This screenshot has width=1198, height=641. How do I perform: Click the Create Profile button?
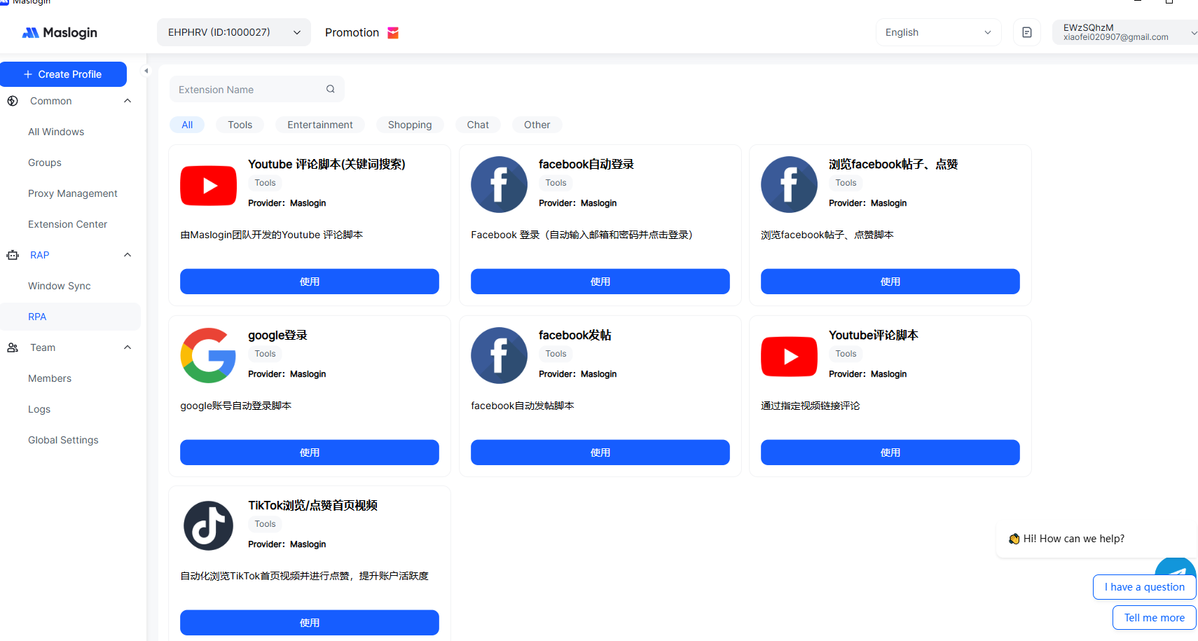point(63,74)
